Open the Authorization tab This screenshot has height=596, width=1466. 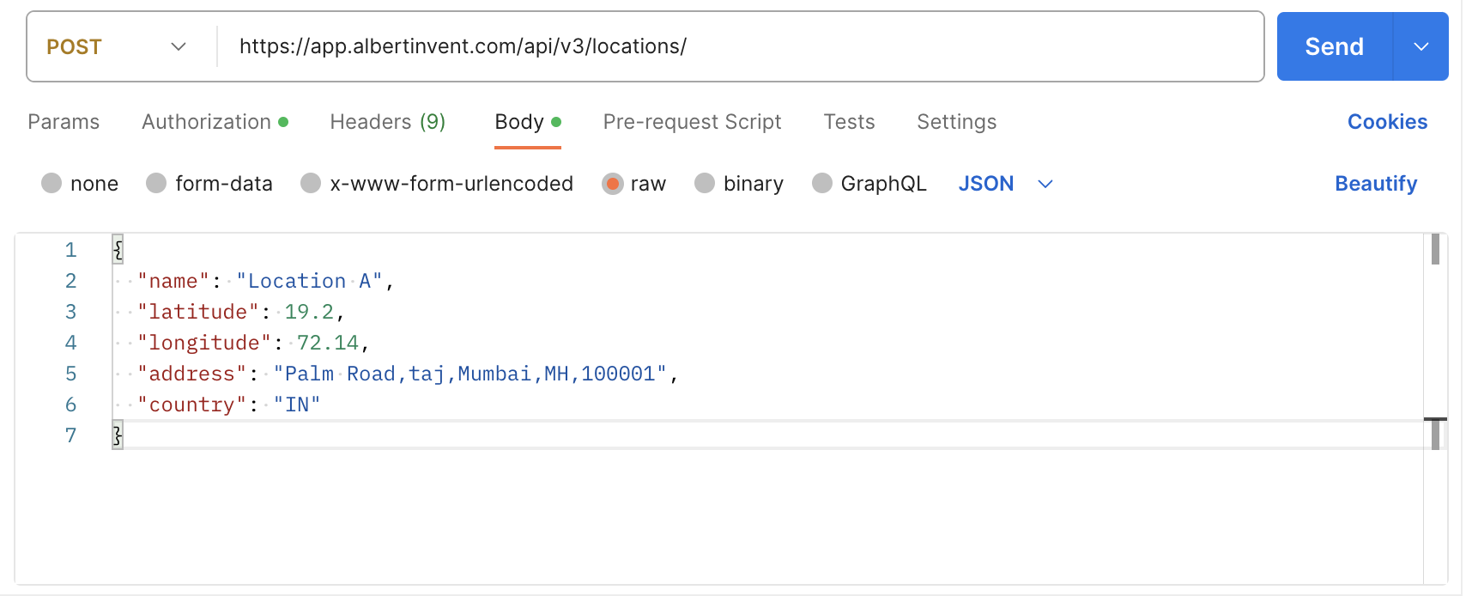point(207,122)
